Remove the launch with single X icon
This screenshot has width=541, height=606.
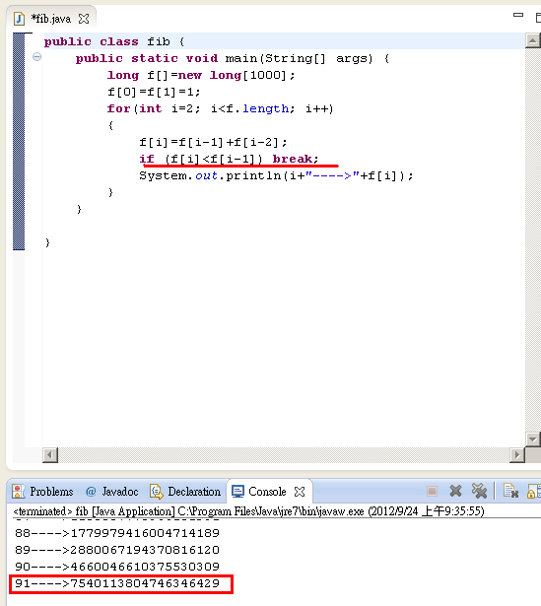(456, 492)
